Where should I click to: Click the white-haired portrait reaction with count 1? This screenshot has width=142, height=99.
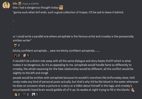pyautogui.click(x=35, y=95)
